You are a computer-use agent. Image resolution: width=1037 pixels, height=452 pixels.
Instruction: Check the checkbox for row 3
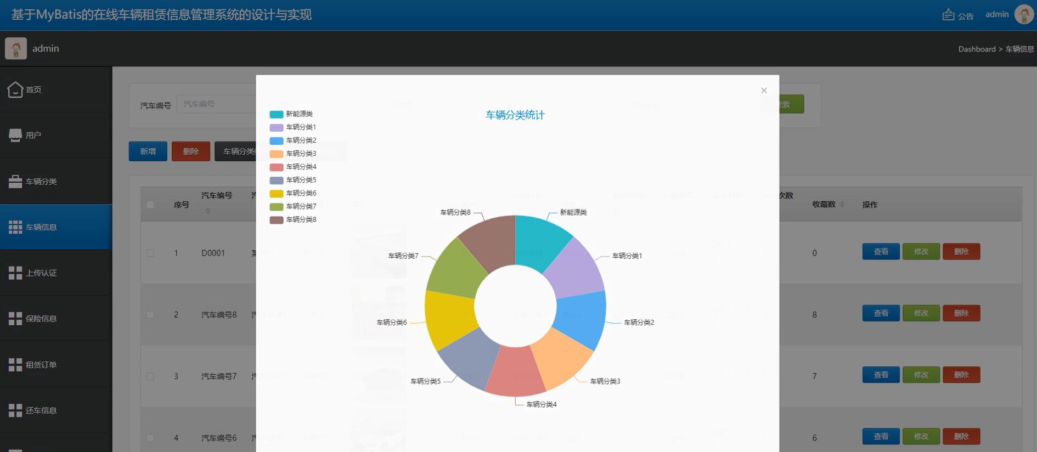tap(150, 376)
